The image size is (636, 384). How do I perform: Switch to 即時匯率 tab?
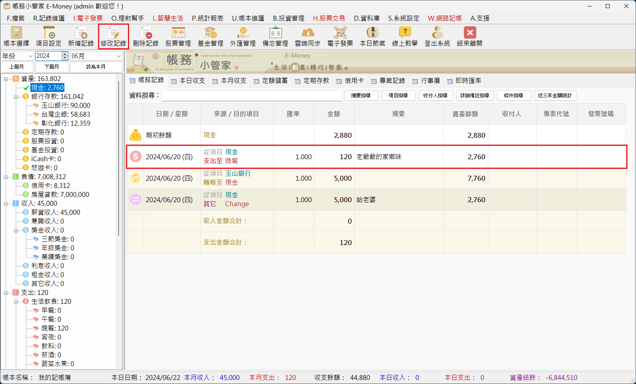(x=464, y=81)
